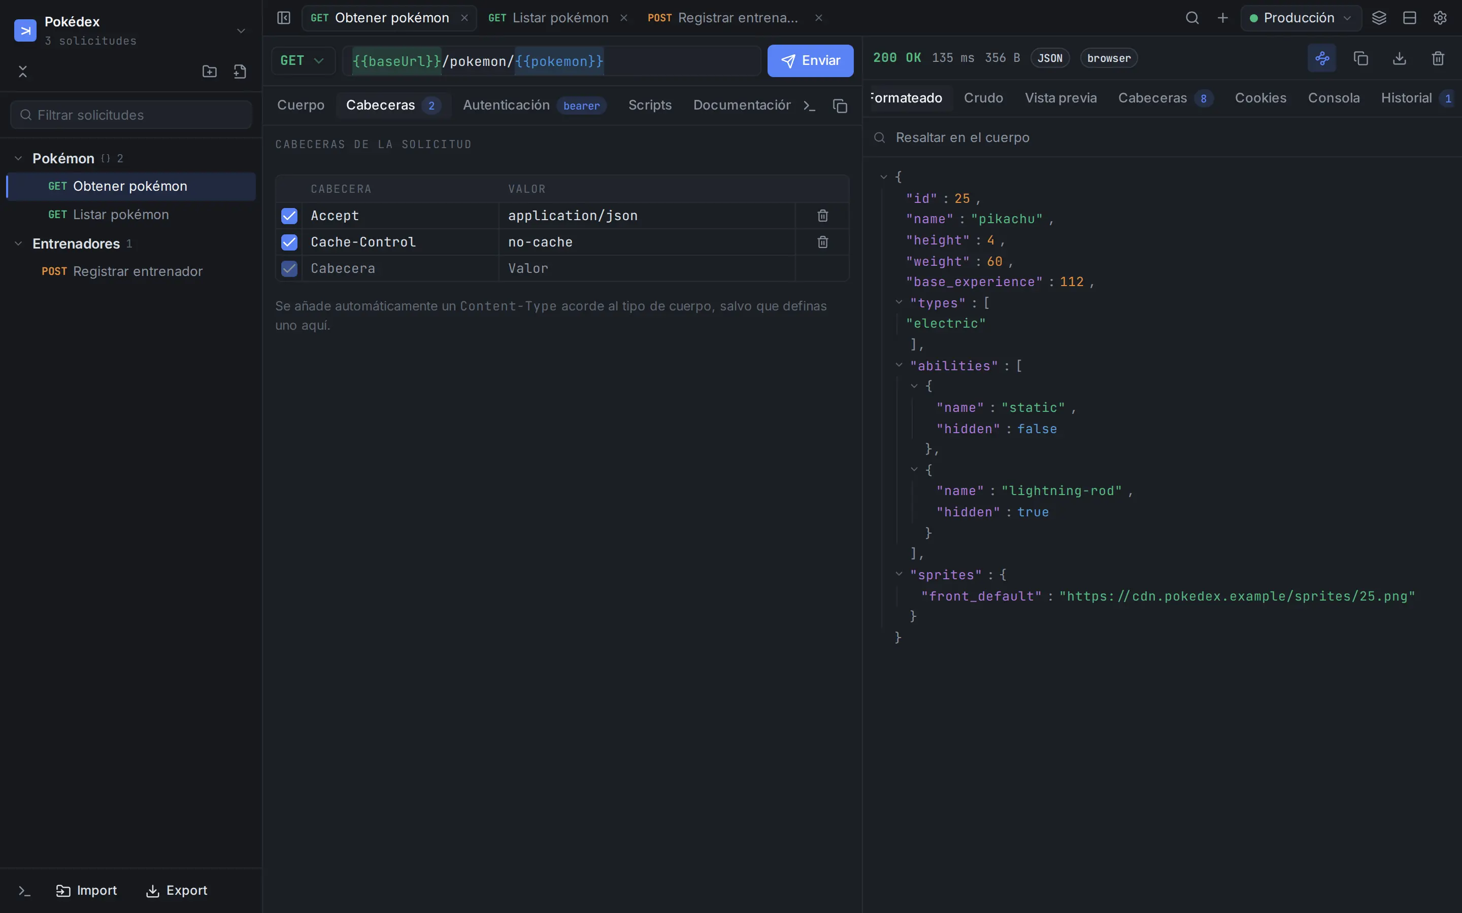The height and width of the screenshot is (913, 1462).
Task: Switch to the Crudo response tab
Action: (983, 98)
